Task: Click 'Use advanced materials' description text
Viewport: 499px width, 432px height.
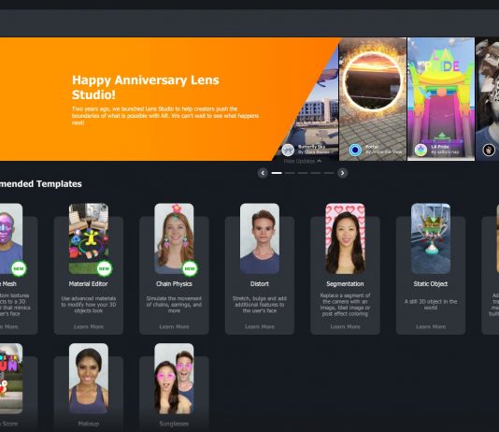Action: (x=89, y=304)
